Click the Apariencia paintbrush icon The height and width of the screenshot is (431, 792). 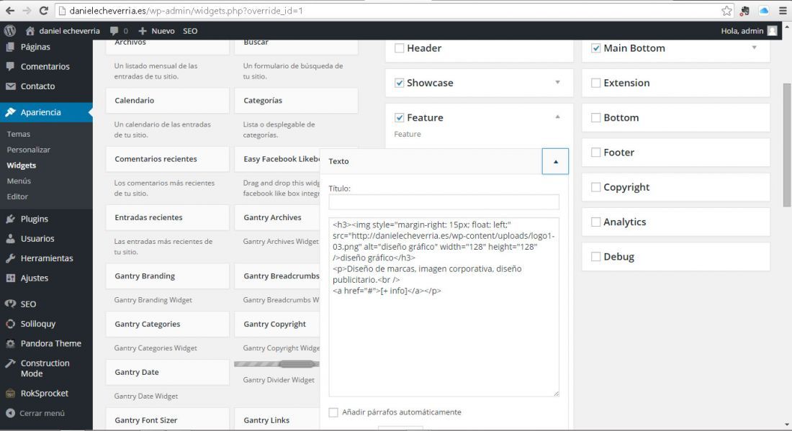10,112
